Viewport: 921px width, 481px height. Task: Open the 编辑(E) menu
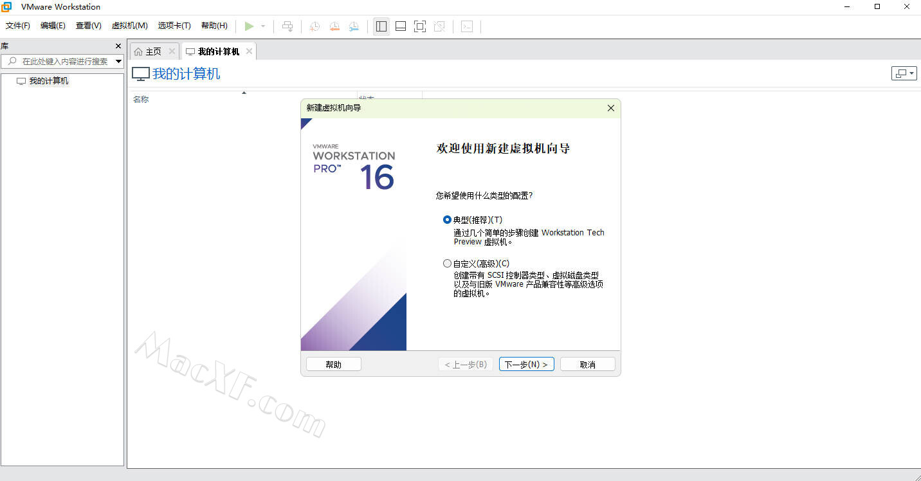[53, 26]
